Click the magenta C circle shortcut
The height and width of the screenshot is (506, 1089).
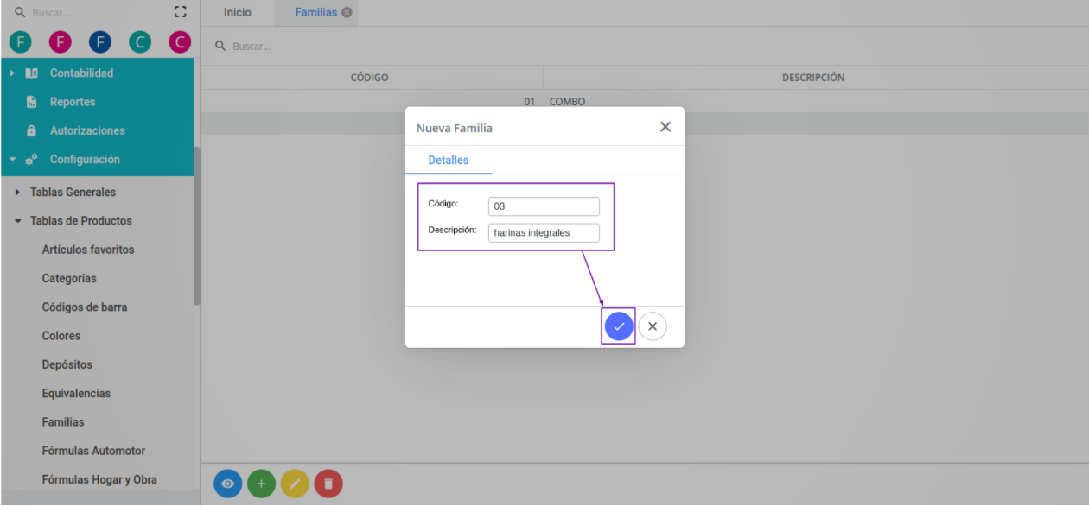179,41
